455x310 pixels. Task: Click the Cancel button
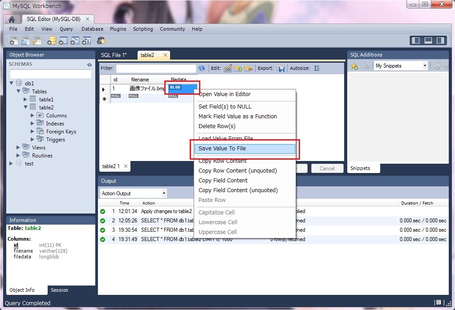pyautogui.click(x=327, y=169)
